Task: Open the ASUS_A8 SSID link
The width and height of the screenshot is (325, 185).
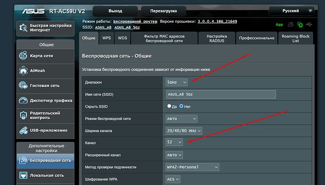Action: [x=103, y=27]
